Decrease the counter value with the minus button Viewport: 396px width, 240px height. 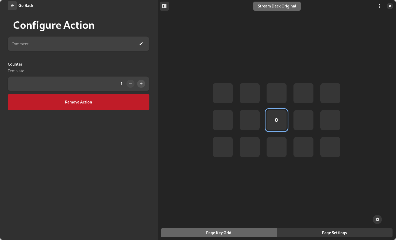pos(130,84)
